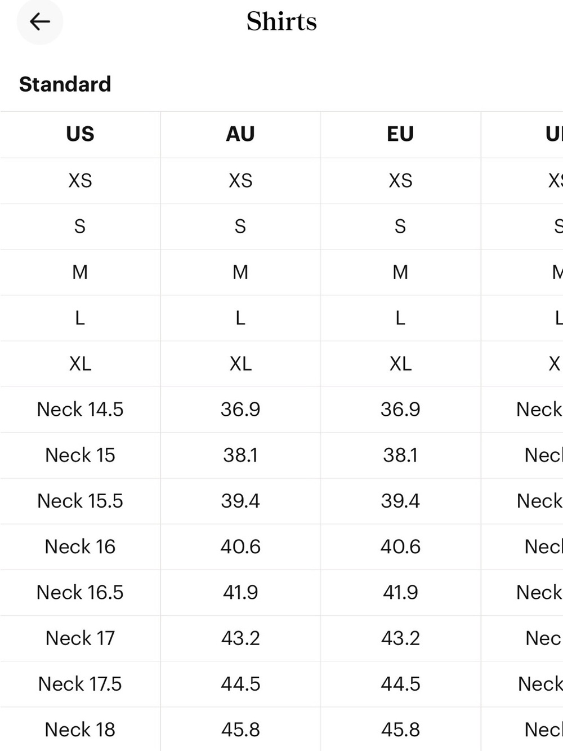Select the AU 38.1 neck size
This screenshot has height=751, width=563.
click(x=240, y=455)
